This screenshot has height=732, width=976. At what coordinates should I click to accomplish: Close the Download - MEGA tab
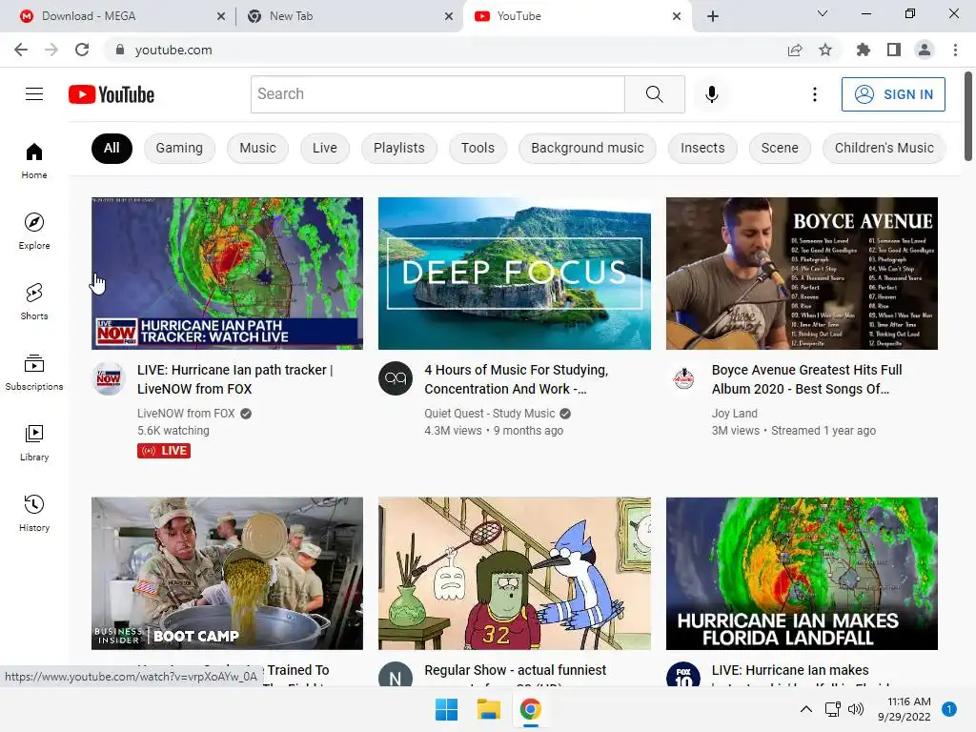tap(221, 16)
